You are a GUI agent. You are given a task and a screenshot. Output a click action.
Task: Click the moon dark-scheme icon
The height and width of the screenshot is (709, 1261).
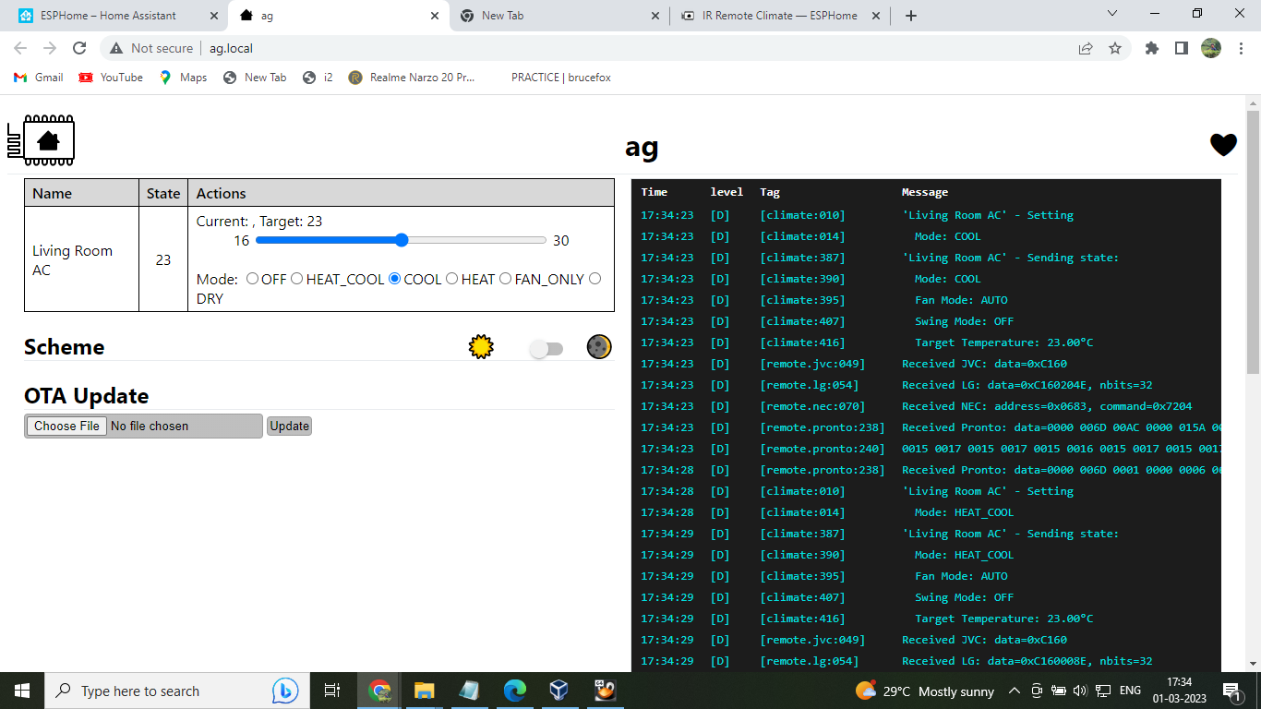coord(599,347)
